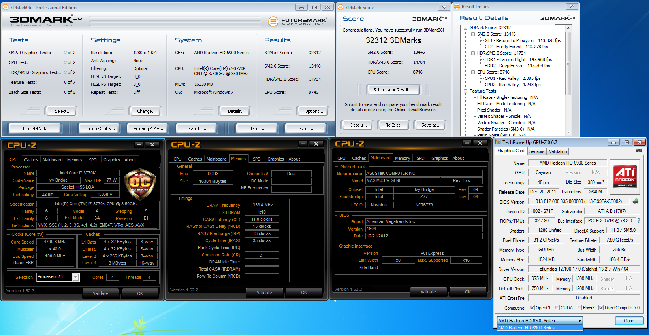Click Options... under Results

tap(314, 111)
